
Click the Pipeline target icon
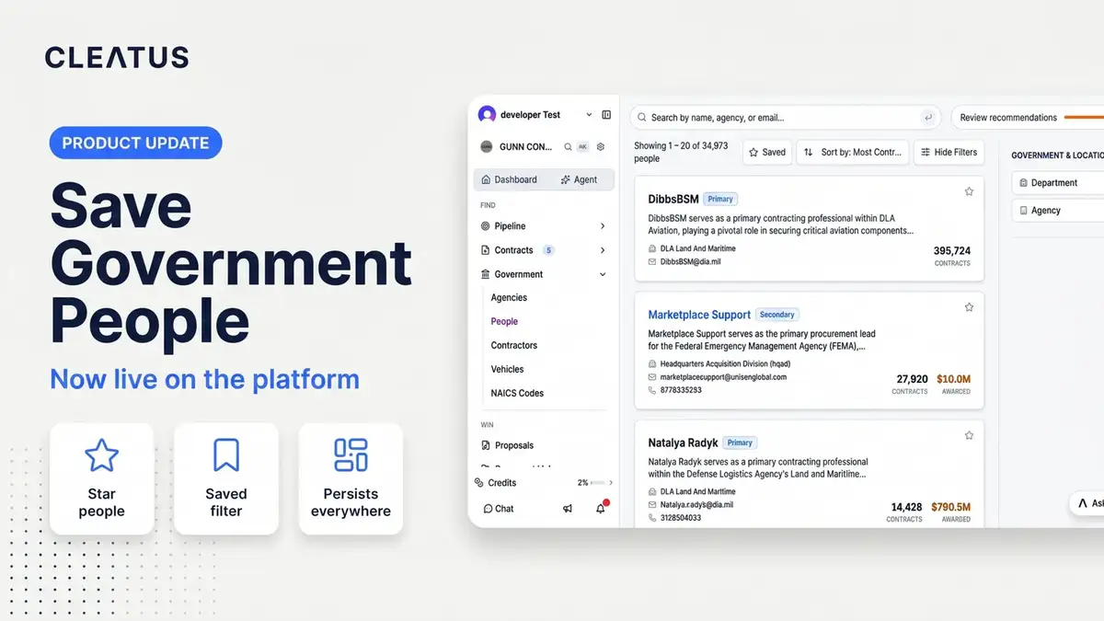point(486,225)
